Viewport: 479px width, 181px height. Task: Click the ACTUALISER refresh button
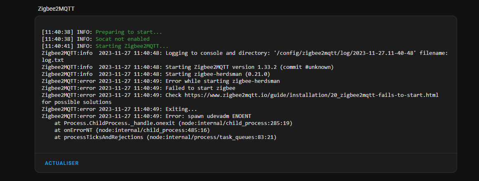(x=62, y=163)
